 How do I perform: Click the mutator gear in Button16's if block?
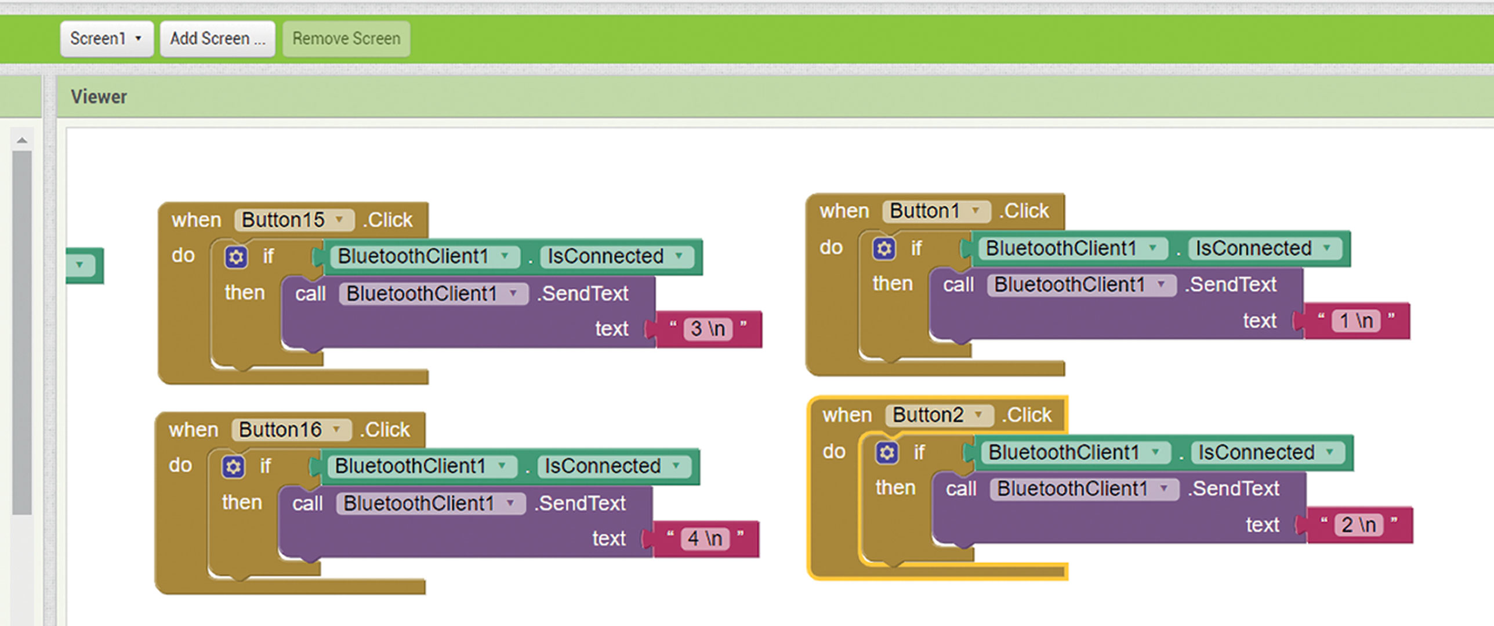[233, 467]
